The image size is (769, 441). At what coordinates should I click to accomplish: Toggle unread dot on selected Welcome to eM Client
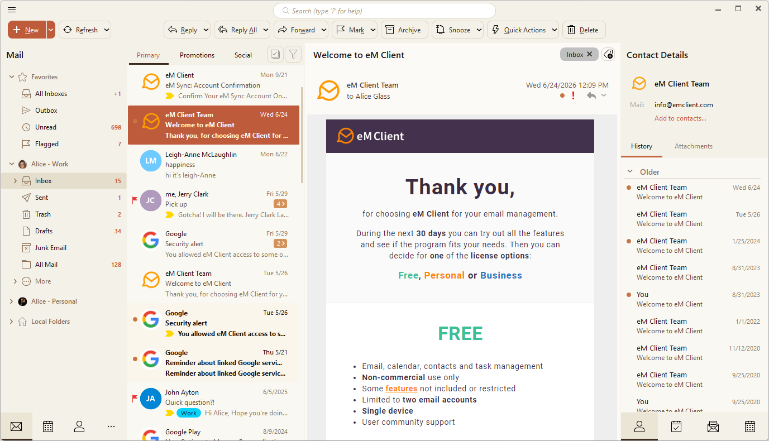[135, 121]
